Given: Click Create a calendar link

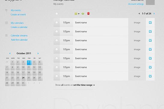Looking at the screenshot, I should 19,27.
